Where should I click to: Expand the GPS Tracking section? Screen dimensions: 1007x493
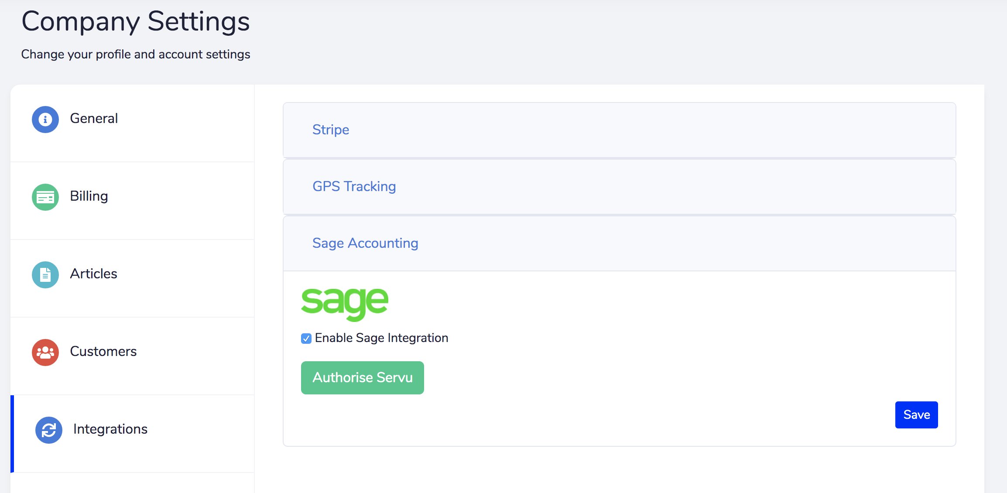(620, 187)
